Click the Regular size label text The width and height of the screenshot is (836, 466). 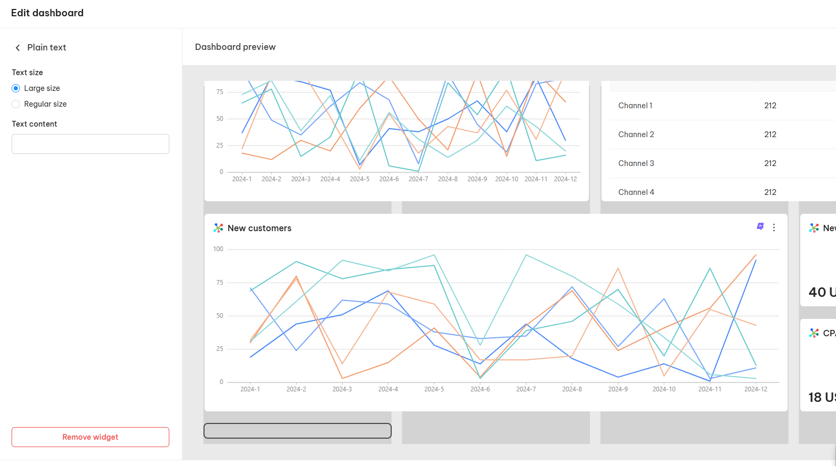[x=45, y=104]
